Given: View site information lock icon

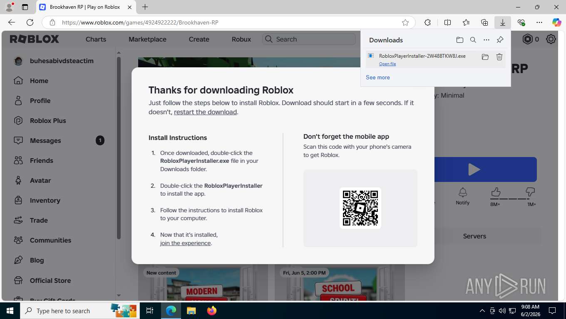Looking at the screenshot, I should [52, 22].
